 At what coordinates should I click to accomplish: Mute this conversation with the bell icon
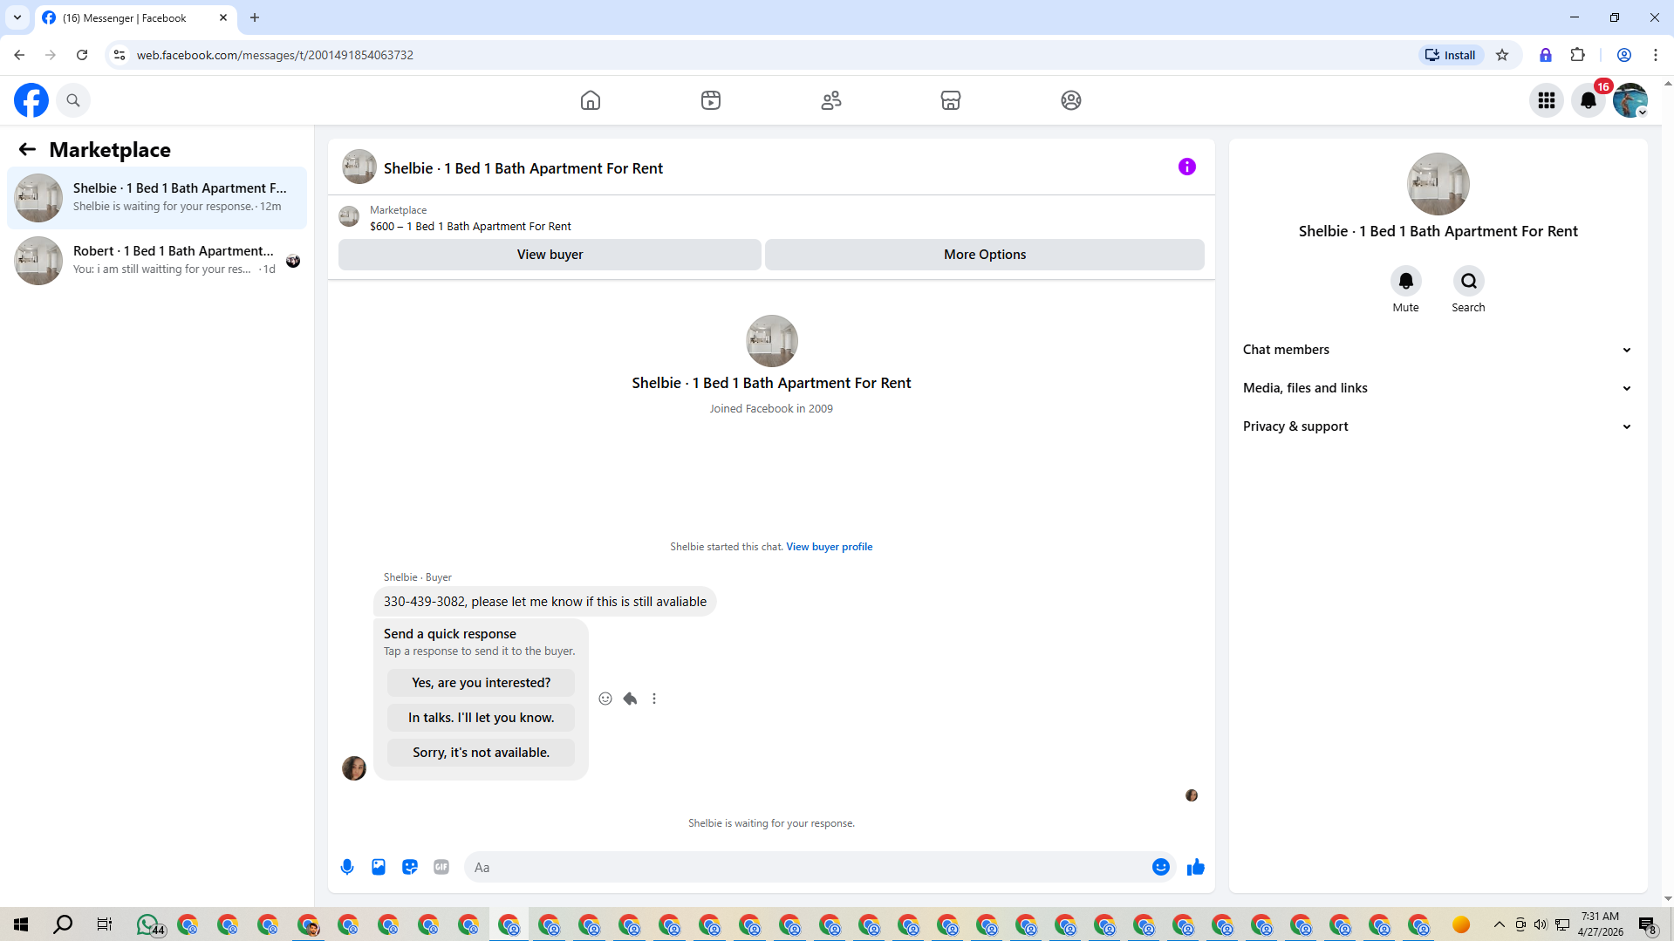click(1405, 281)
